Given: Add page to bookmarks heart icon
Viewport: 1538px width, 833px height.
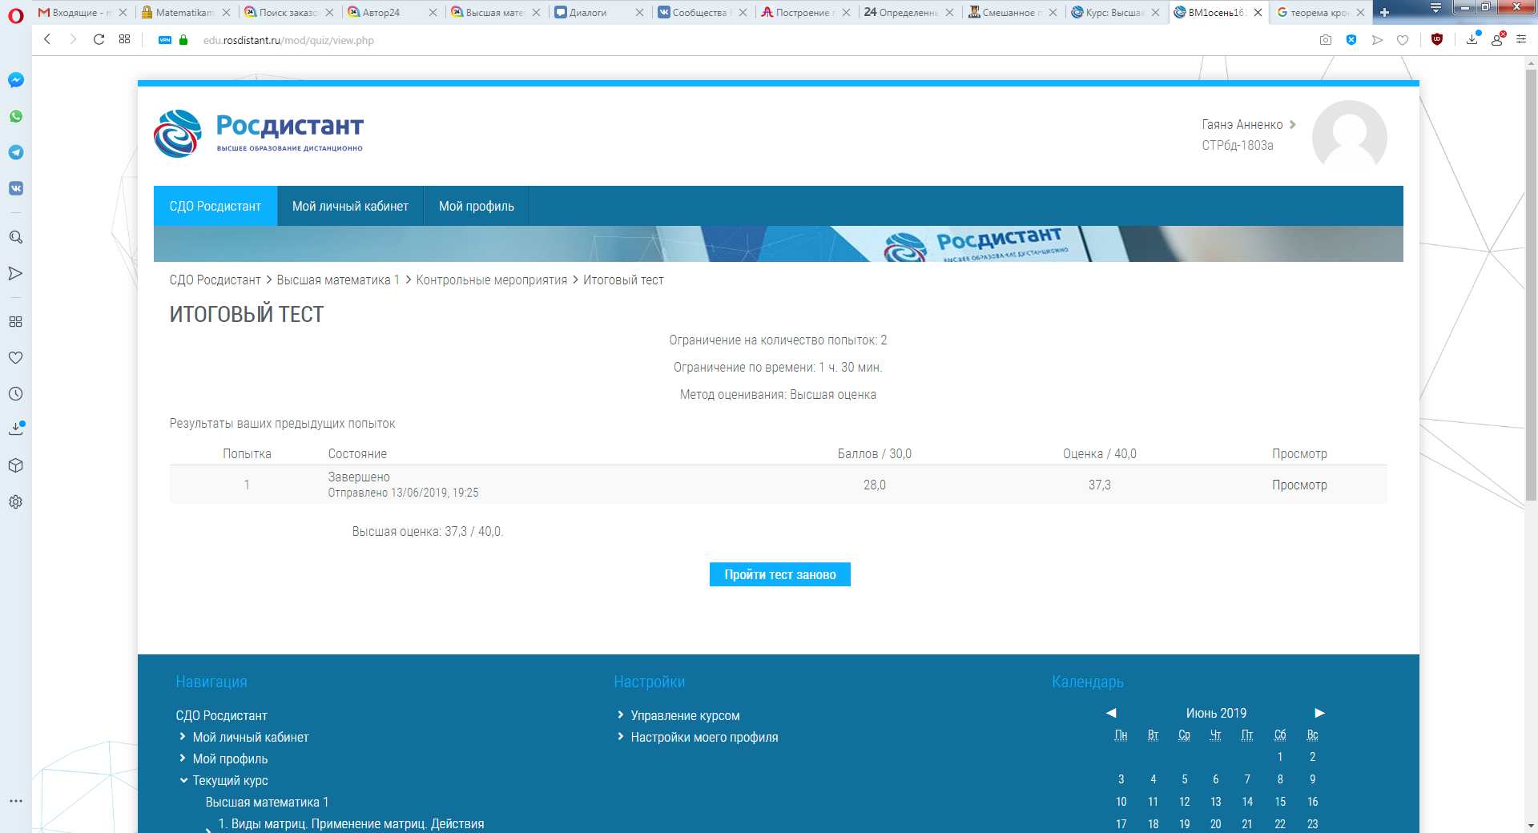Looking at the screenshot, I should point(1403,40).
